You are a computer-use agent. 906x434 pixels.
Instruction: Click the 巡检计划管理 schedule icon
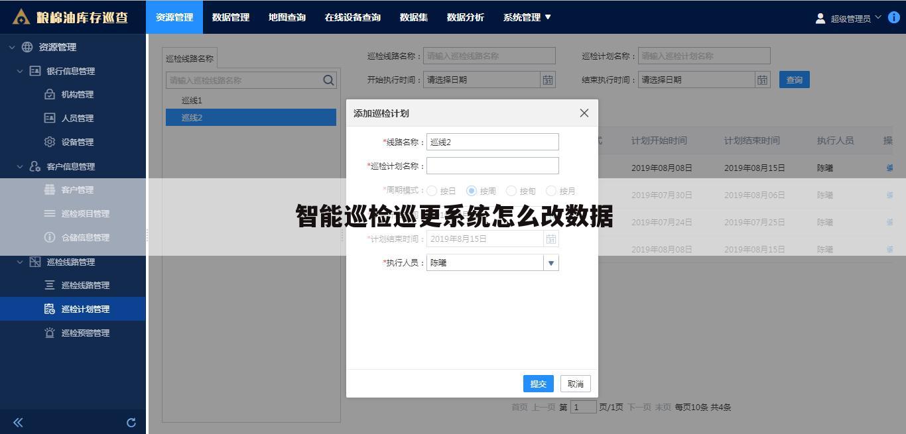point(50,309)
